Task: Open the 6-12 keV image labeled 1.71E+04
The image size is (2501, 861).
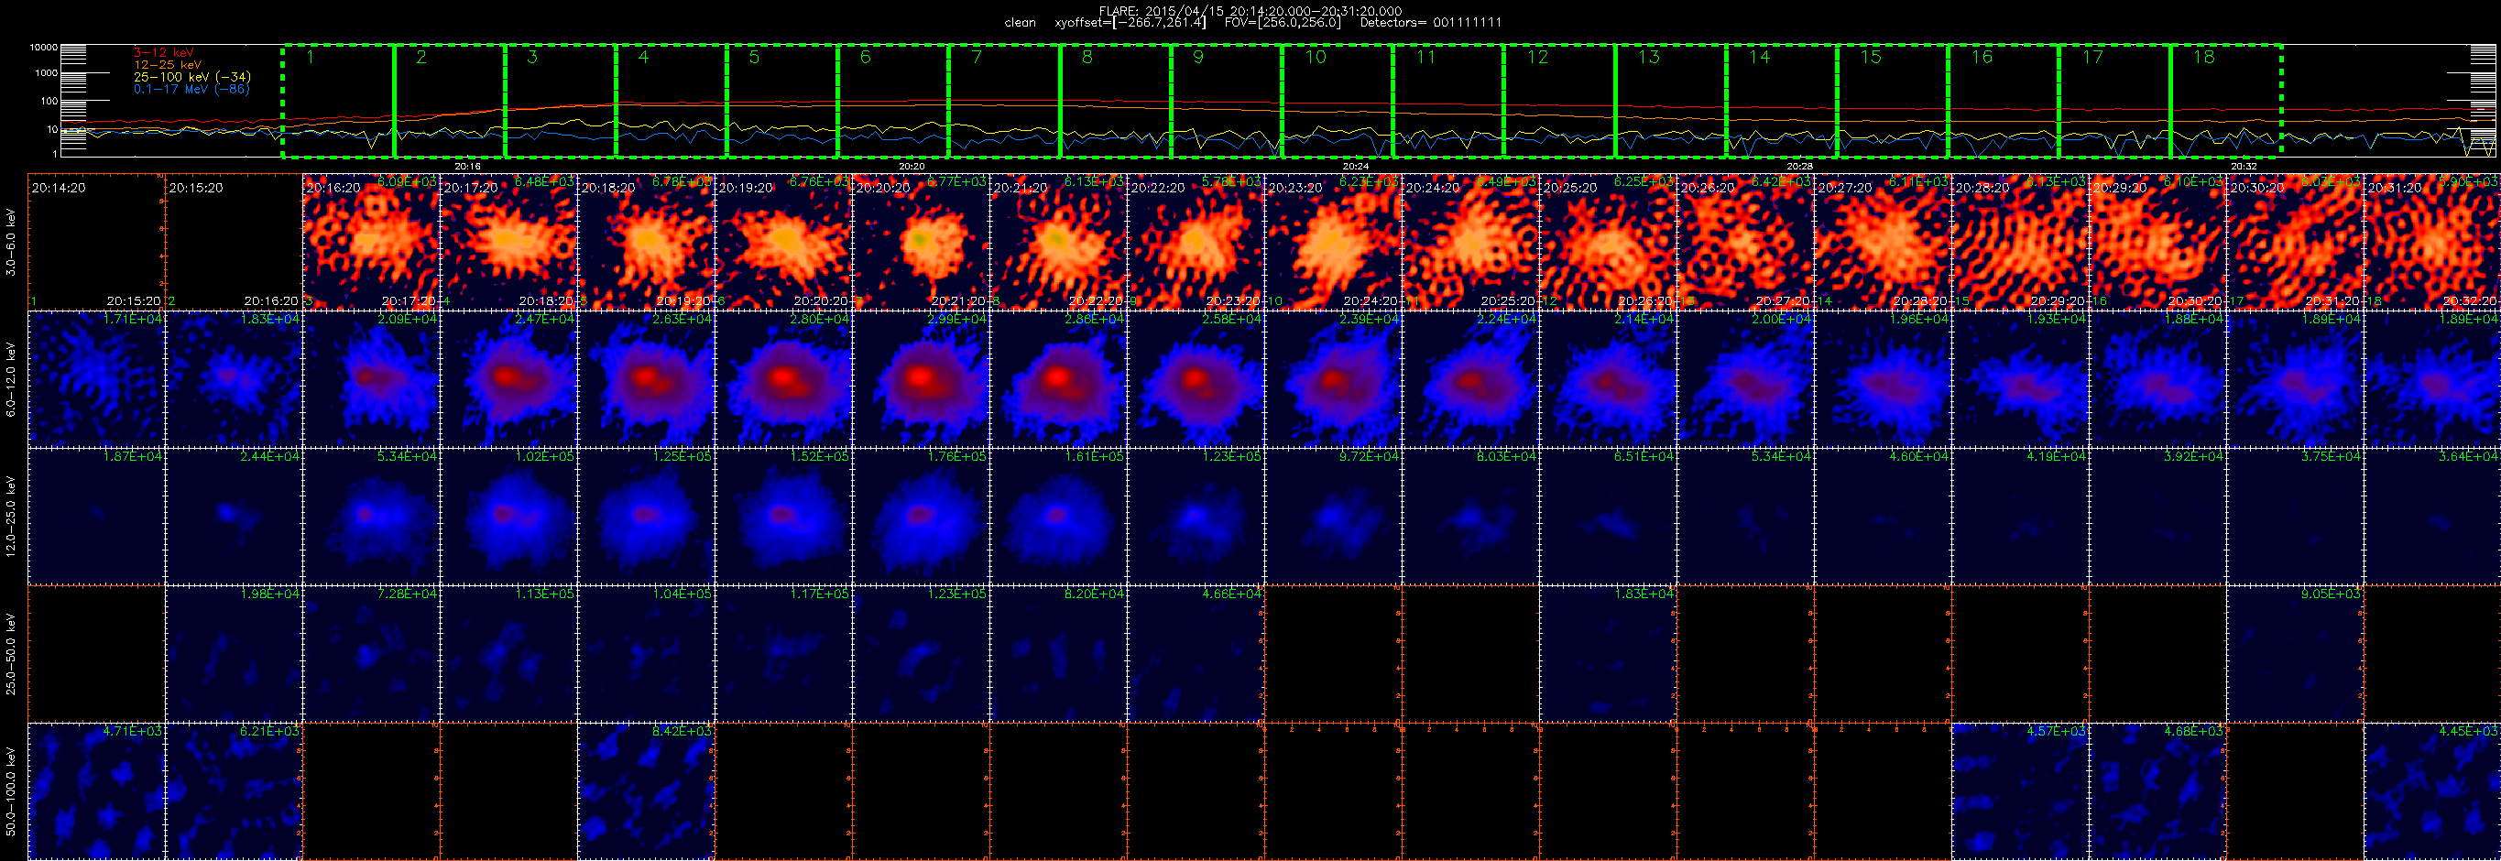Action: [x=96, y=379]
